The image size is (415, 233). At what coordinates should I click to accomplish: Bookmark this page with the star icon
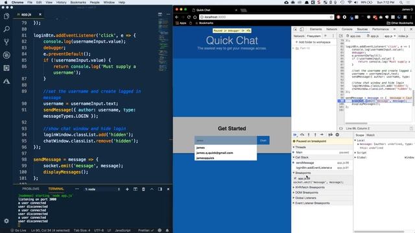click(331, 17)
